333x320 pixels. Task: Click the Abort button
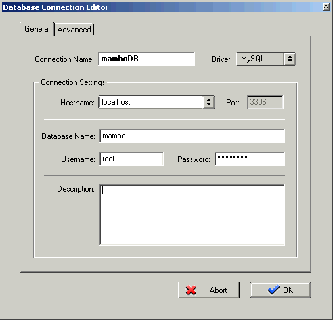click(208, 290)
